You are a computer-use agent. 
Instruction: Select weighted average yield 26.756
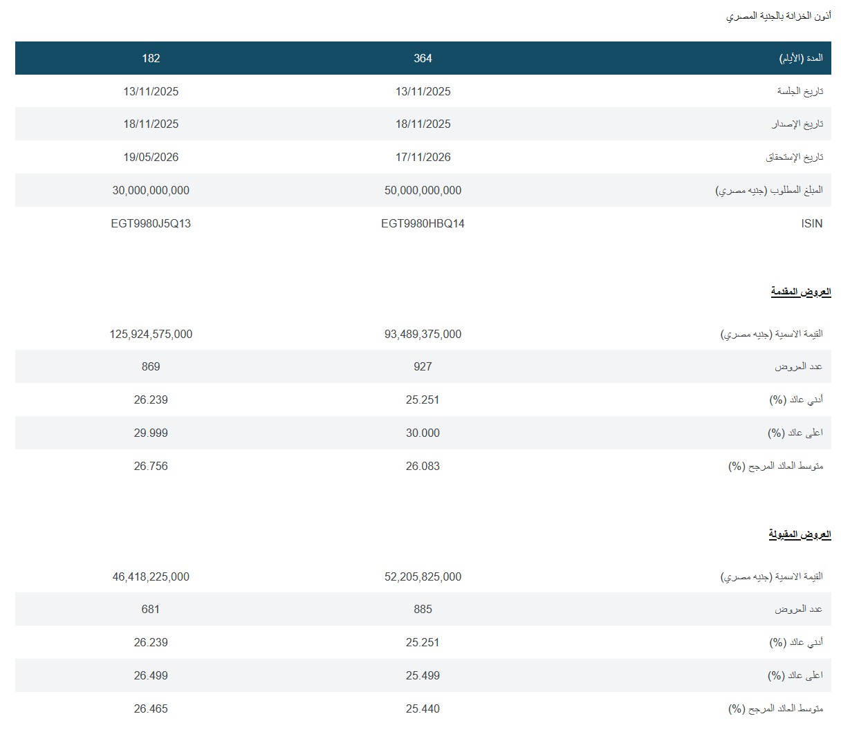coord(151,466)
